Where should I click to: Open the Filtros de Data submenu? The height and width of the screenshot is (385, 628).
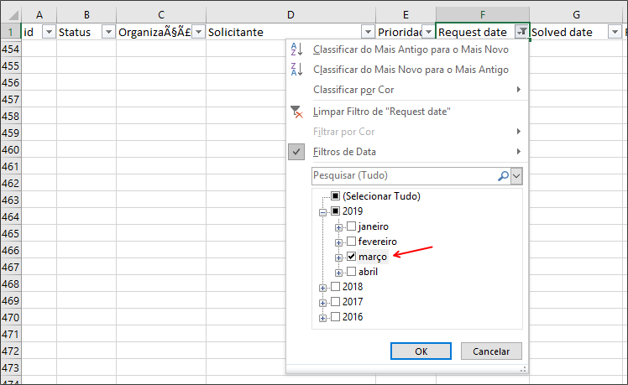pyautogui.click(x=407, y=152)
